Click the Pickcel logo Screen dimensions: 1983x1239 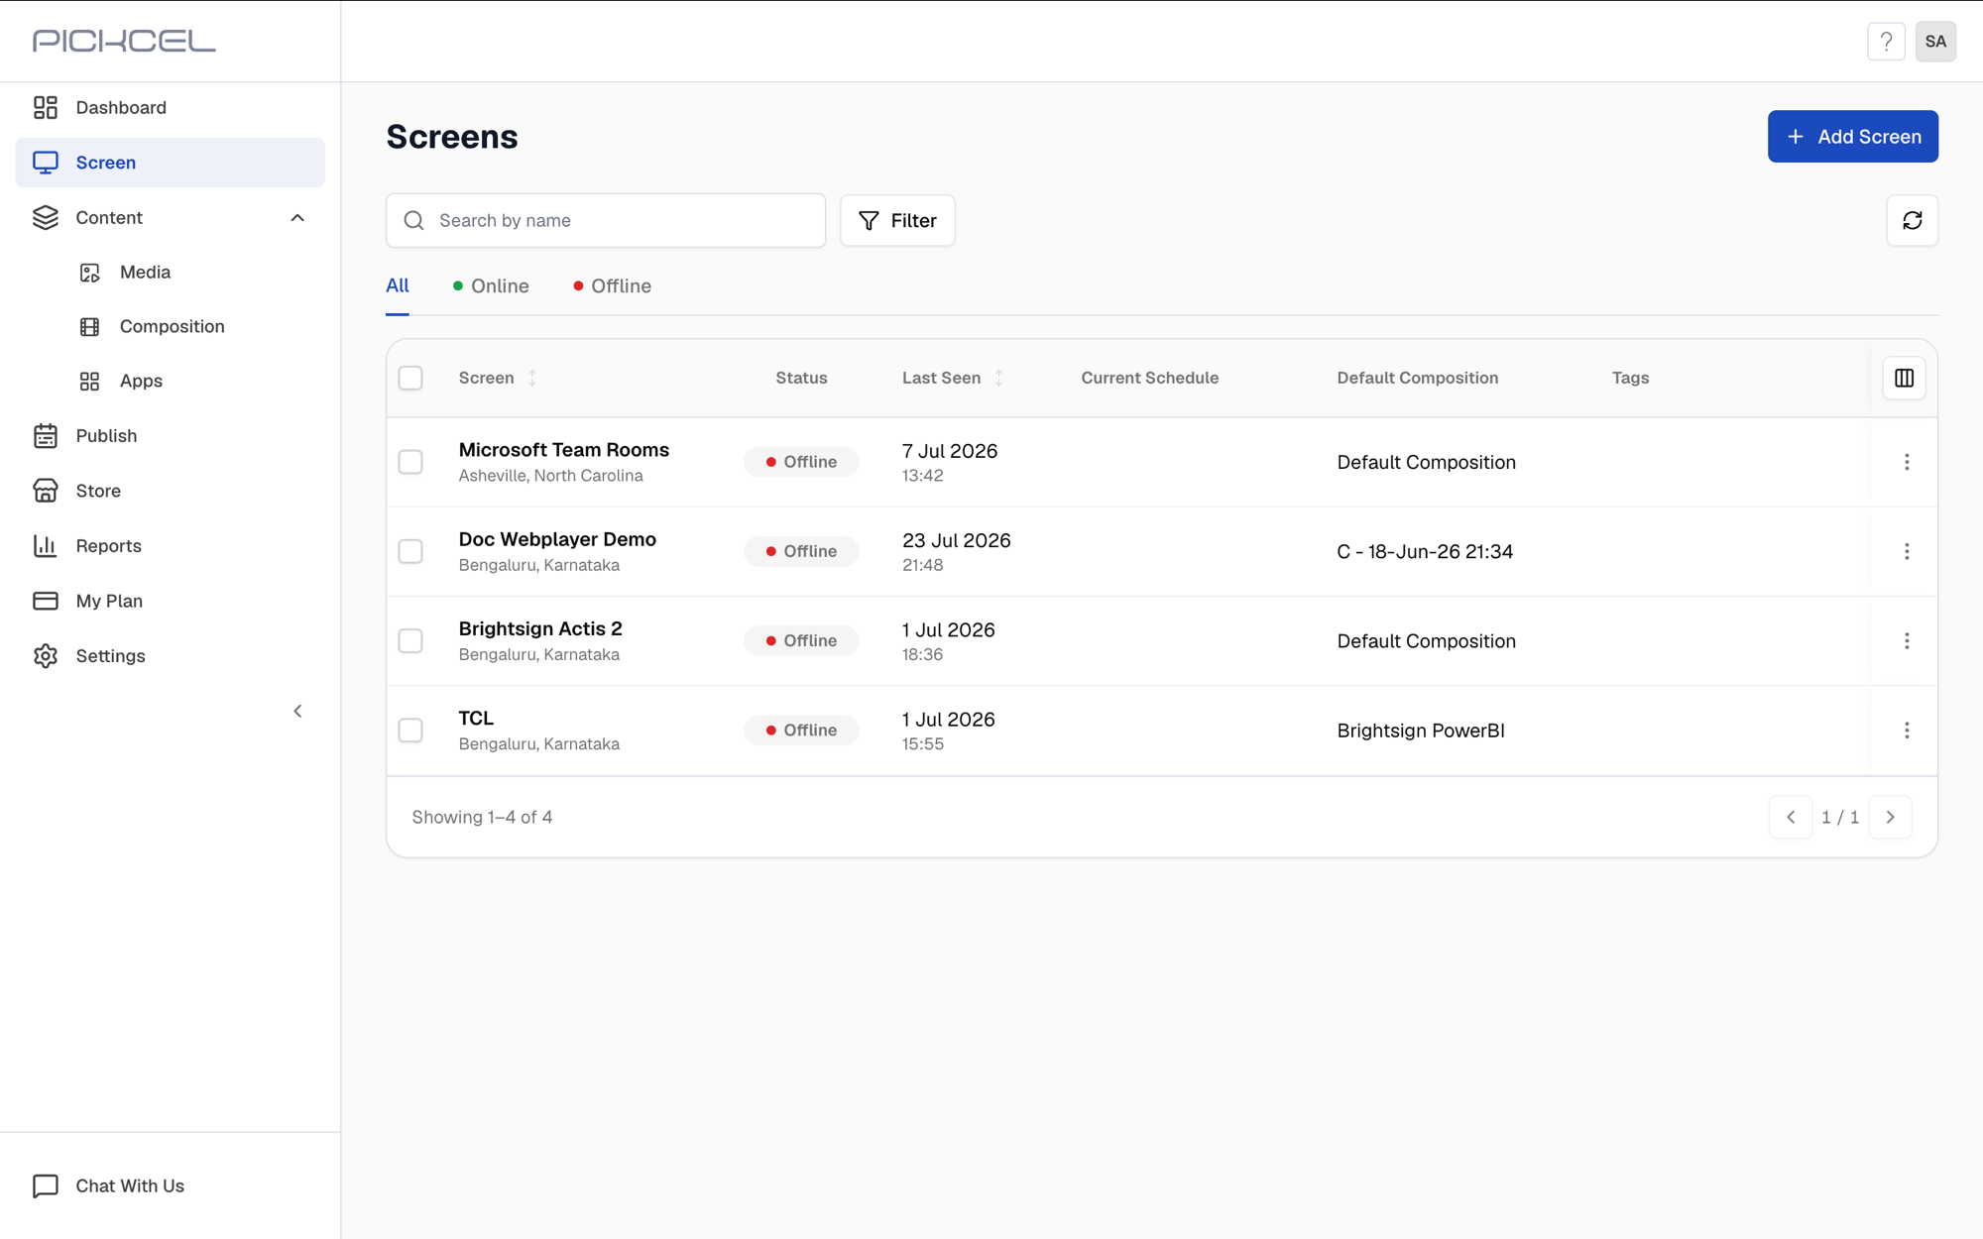(124, 41)
